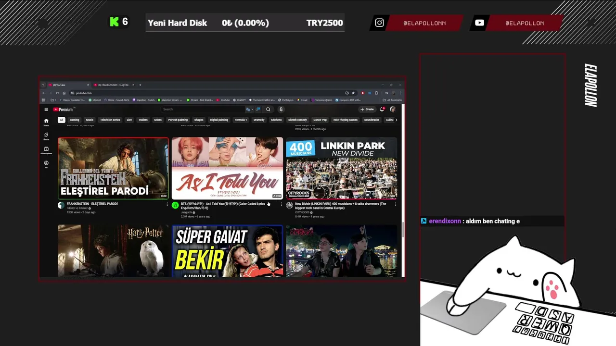The image size is (616, 346).
Task: Open the YouTube account avatar menu
Action: pyautogui.click(x=393, y=109)
